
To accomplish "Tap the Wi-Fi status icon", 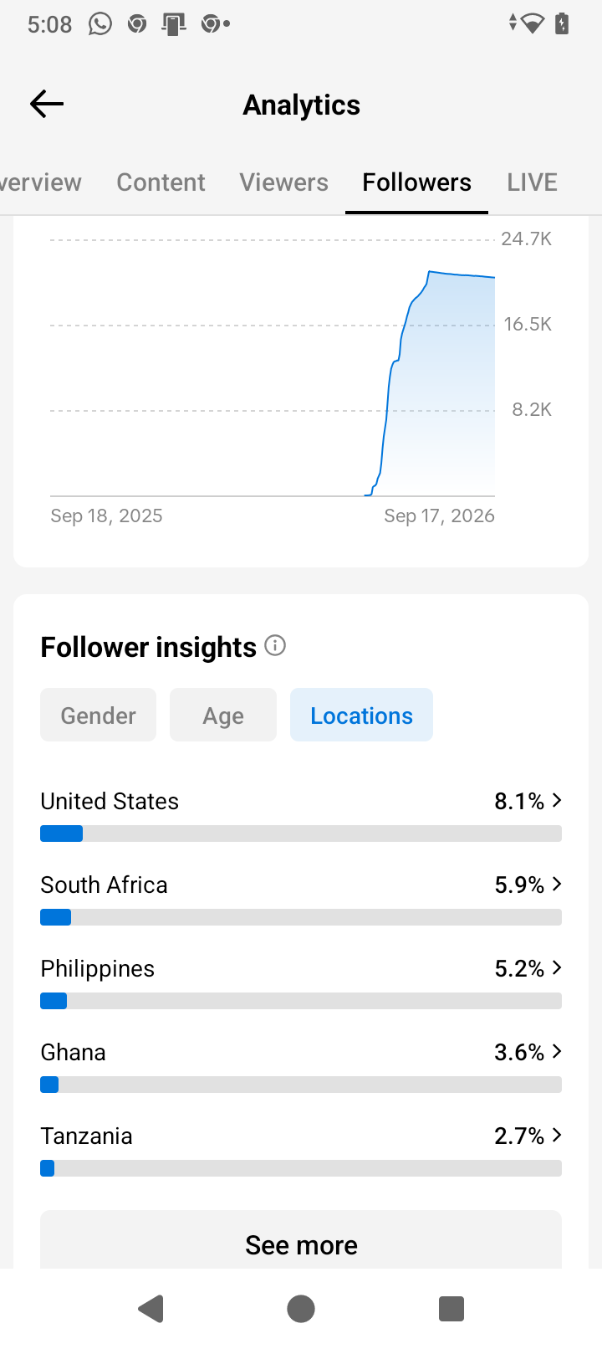I will pyautogui.click(x=532, y=23).
